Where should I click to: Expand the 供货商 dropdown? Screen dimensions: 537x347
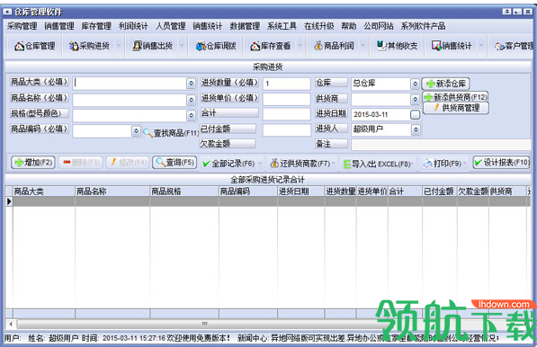click(415, 99)
